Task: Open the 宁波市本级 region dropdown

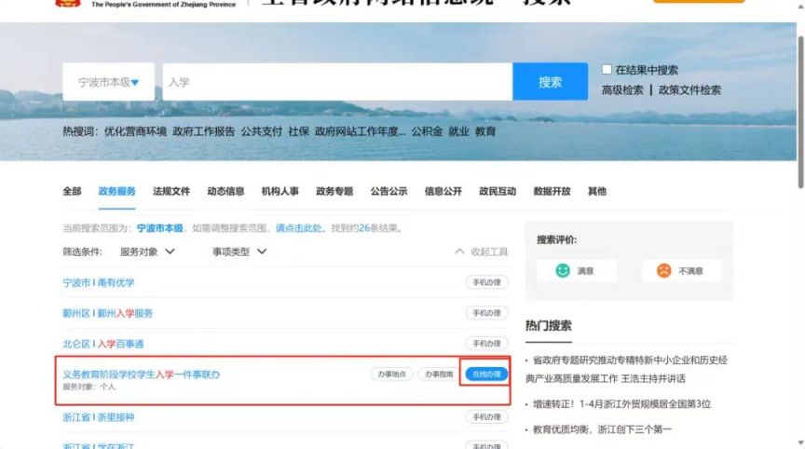Action: [x=108, y=82]
